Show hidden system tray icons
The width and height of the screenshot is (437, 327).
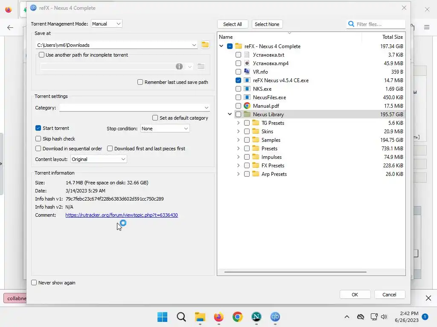pos(347,317)
